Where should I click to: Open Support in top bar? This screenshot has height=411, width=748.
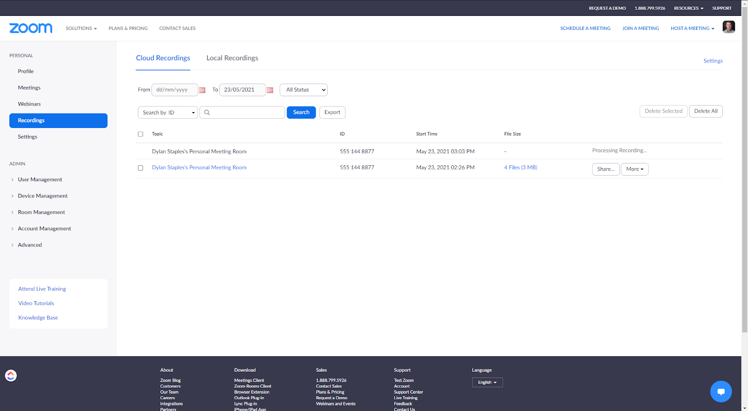[722, 8]
